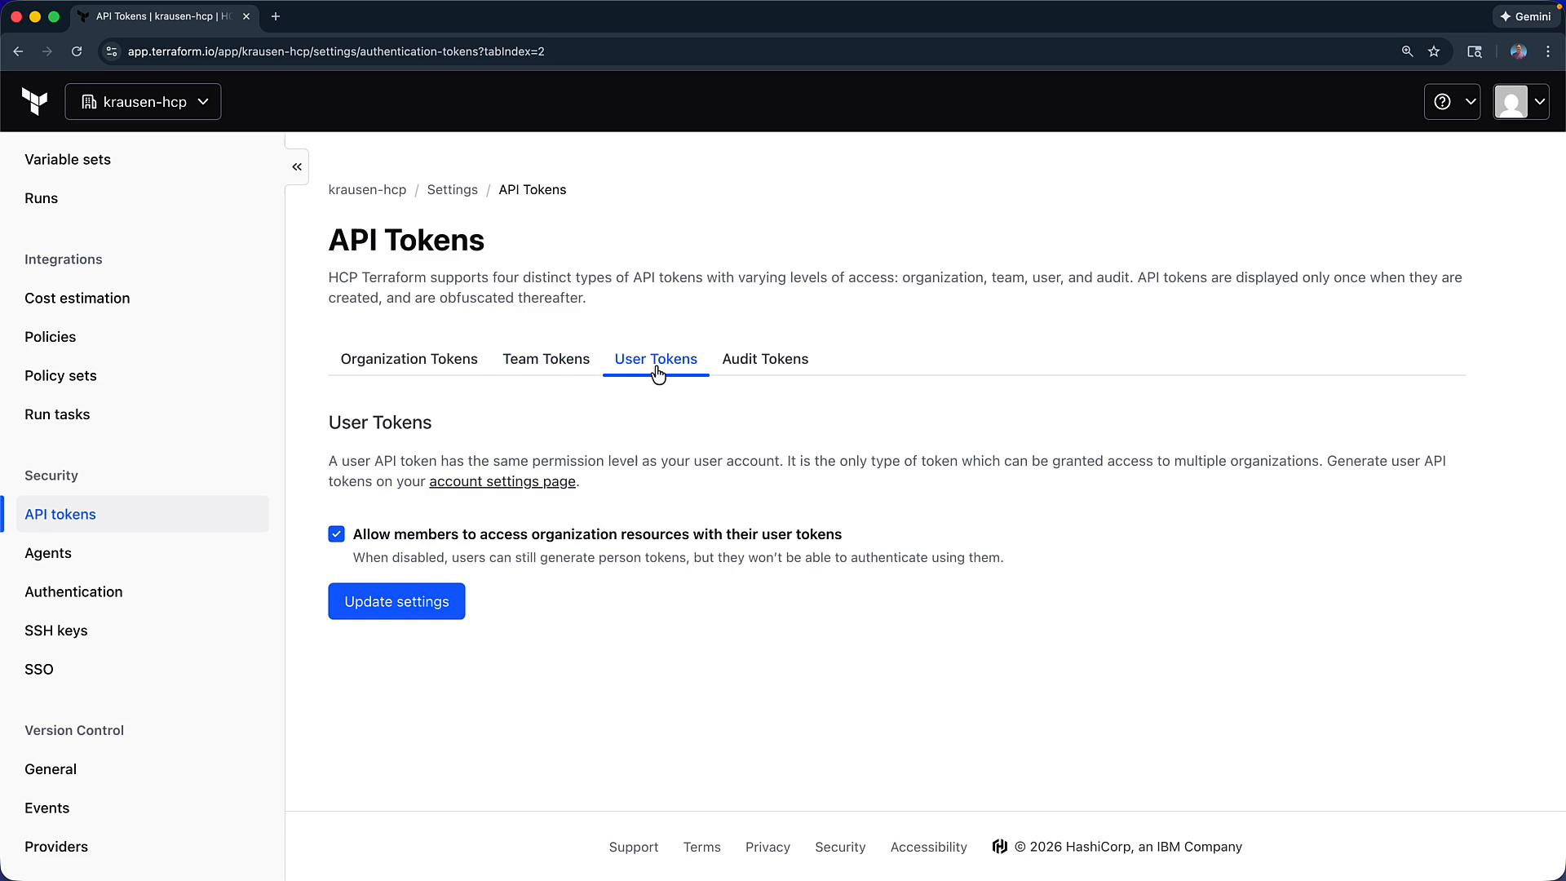Open the account settings page link
The width and height of the screenshot is (1566, 881).
(502, 481)
